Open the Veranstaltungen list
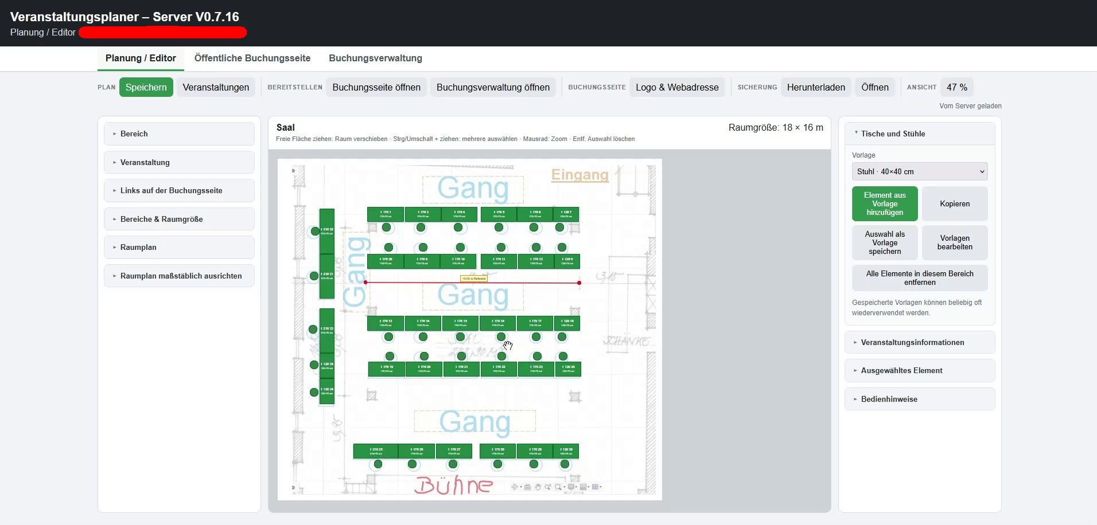 pyautogui.click(x=216, y=87)
